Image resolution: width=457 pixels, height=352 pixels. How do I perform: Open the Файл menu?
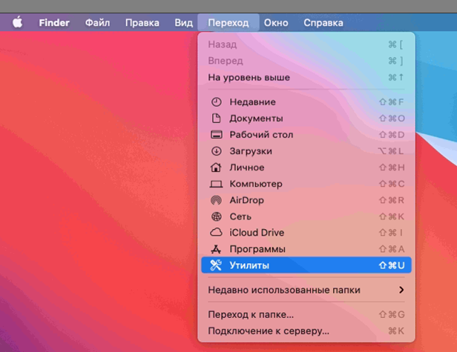(x=97, y=22)
